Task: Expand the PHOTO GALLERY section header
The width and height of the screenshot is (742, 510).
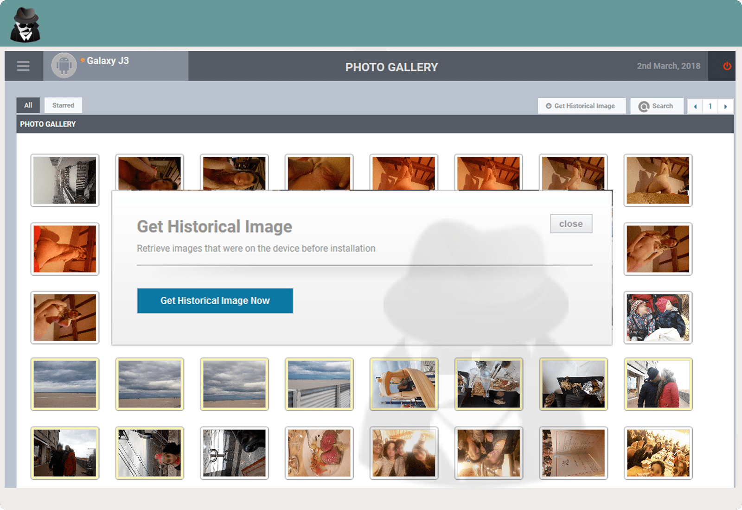Action: (x=47, y=124)
